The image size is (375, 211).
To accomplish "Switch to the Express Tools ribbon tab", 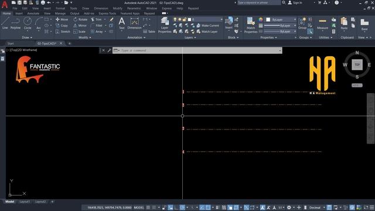I will [107, 13].
